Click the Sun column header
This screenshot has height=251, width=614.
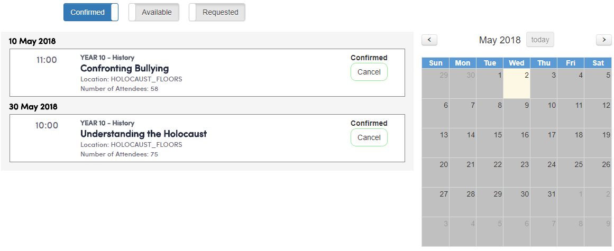tap(435, 63)
